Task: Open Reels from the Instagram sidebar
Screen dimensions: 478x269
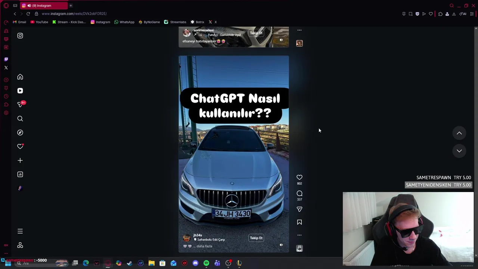Action: (x=20, y=91)
